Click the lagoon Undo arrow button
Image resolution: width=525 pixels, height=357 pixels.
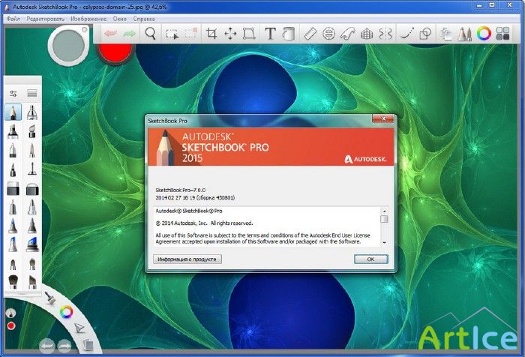tap(46, 345)
